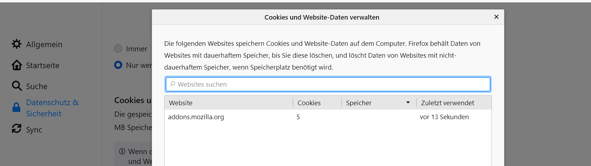
Task: Open the Sync settings label
Action: (34, 130)
